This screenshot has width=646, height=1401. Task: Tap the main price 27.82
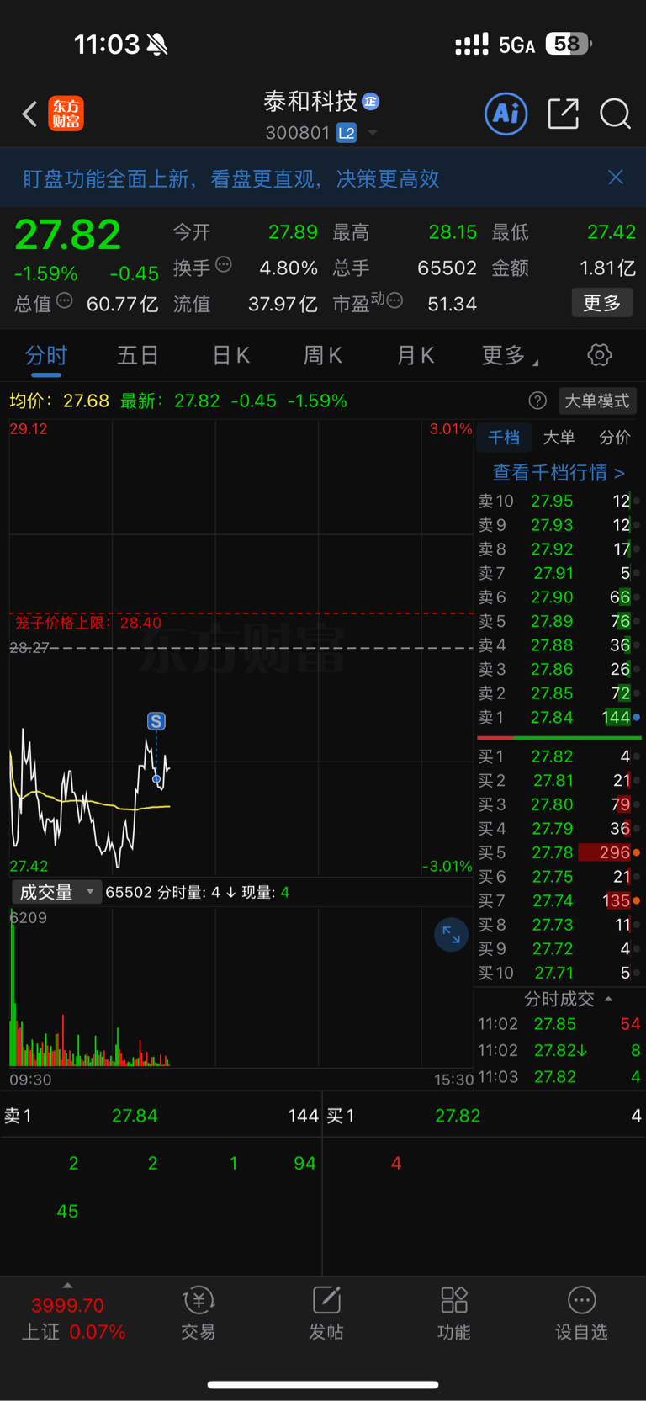point(67,235)
